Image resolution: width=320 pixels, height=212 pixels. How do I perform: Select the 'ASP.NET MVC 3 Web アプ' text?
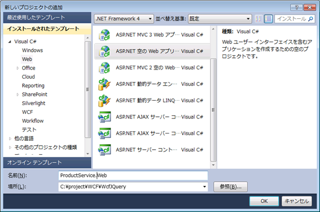pos(148,34)
